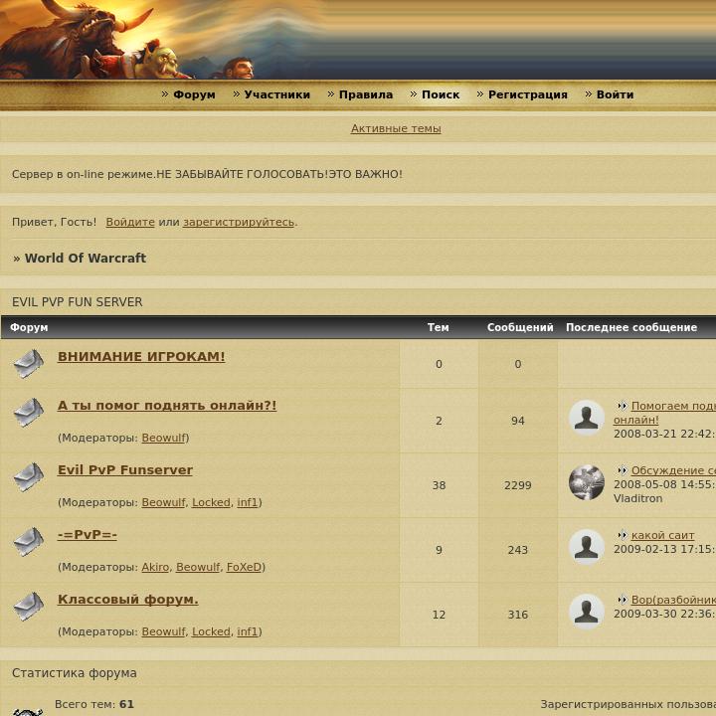Click arrow icon before Помогаем поднять онлайн
Viewport: 716px width, 716px height.
click(622, 406)
